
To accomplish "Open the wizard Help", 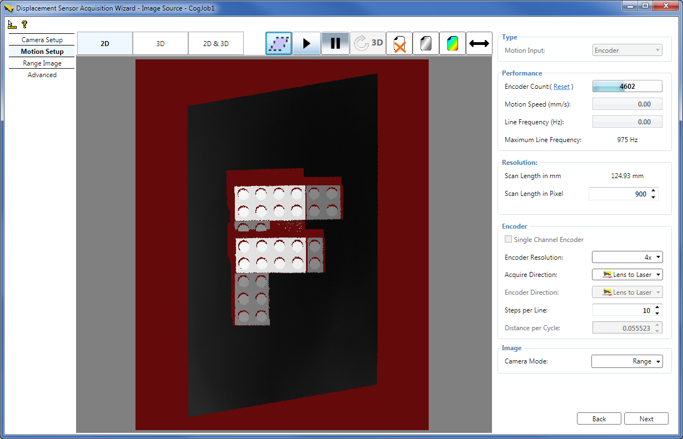I will [x=23, y=24].
